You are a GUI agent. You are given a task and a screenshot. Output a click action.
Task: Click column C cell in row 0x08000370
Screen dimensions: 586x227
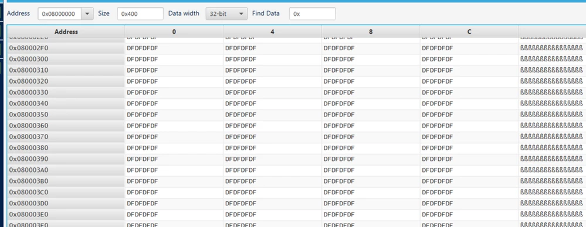469,137
